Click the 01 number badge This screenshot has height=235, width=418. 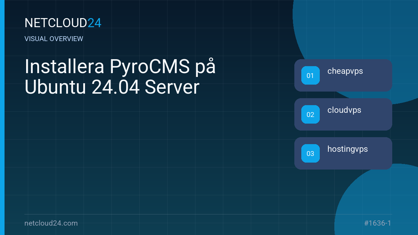[x=310, y=75]
